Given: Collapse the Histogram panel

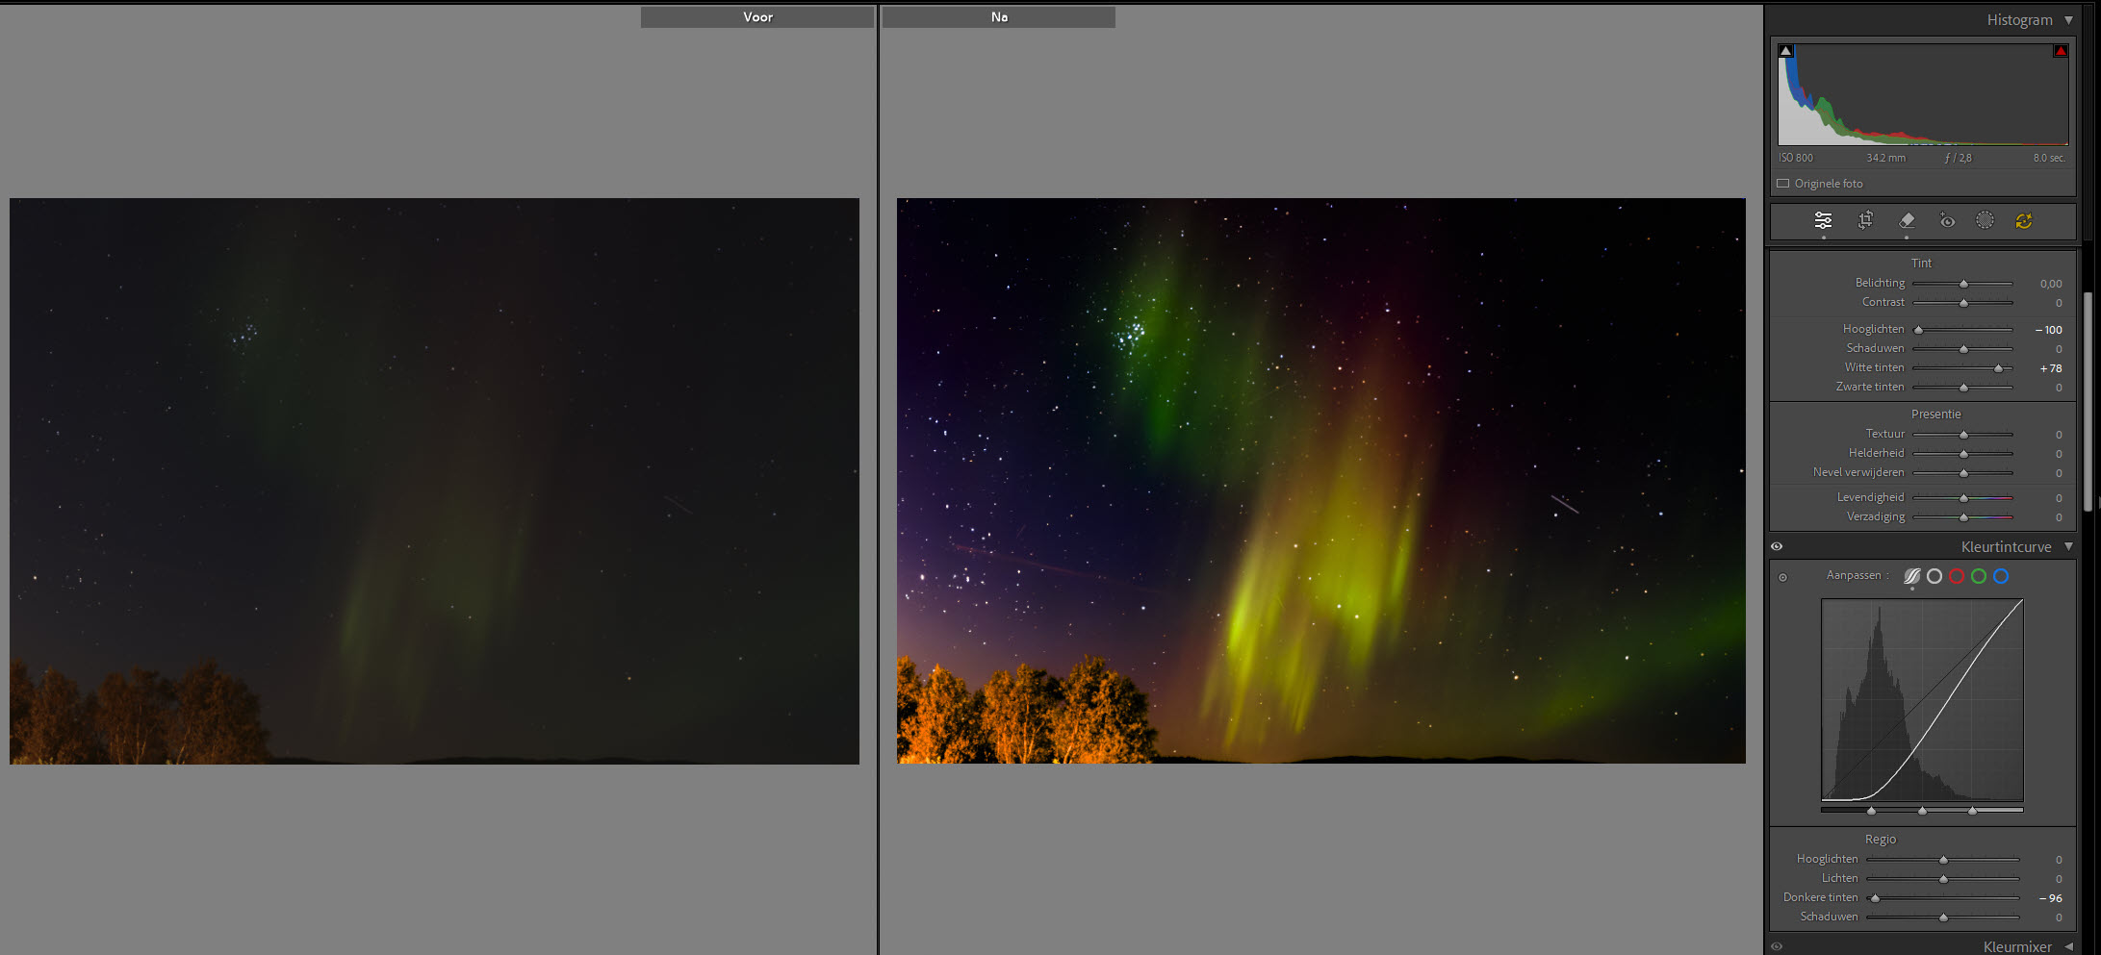Looking at the screenshot, I should click(x=2068, y=20).
